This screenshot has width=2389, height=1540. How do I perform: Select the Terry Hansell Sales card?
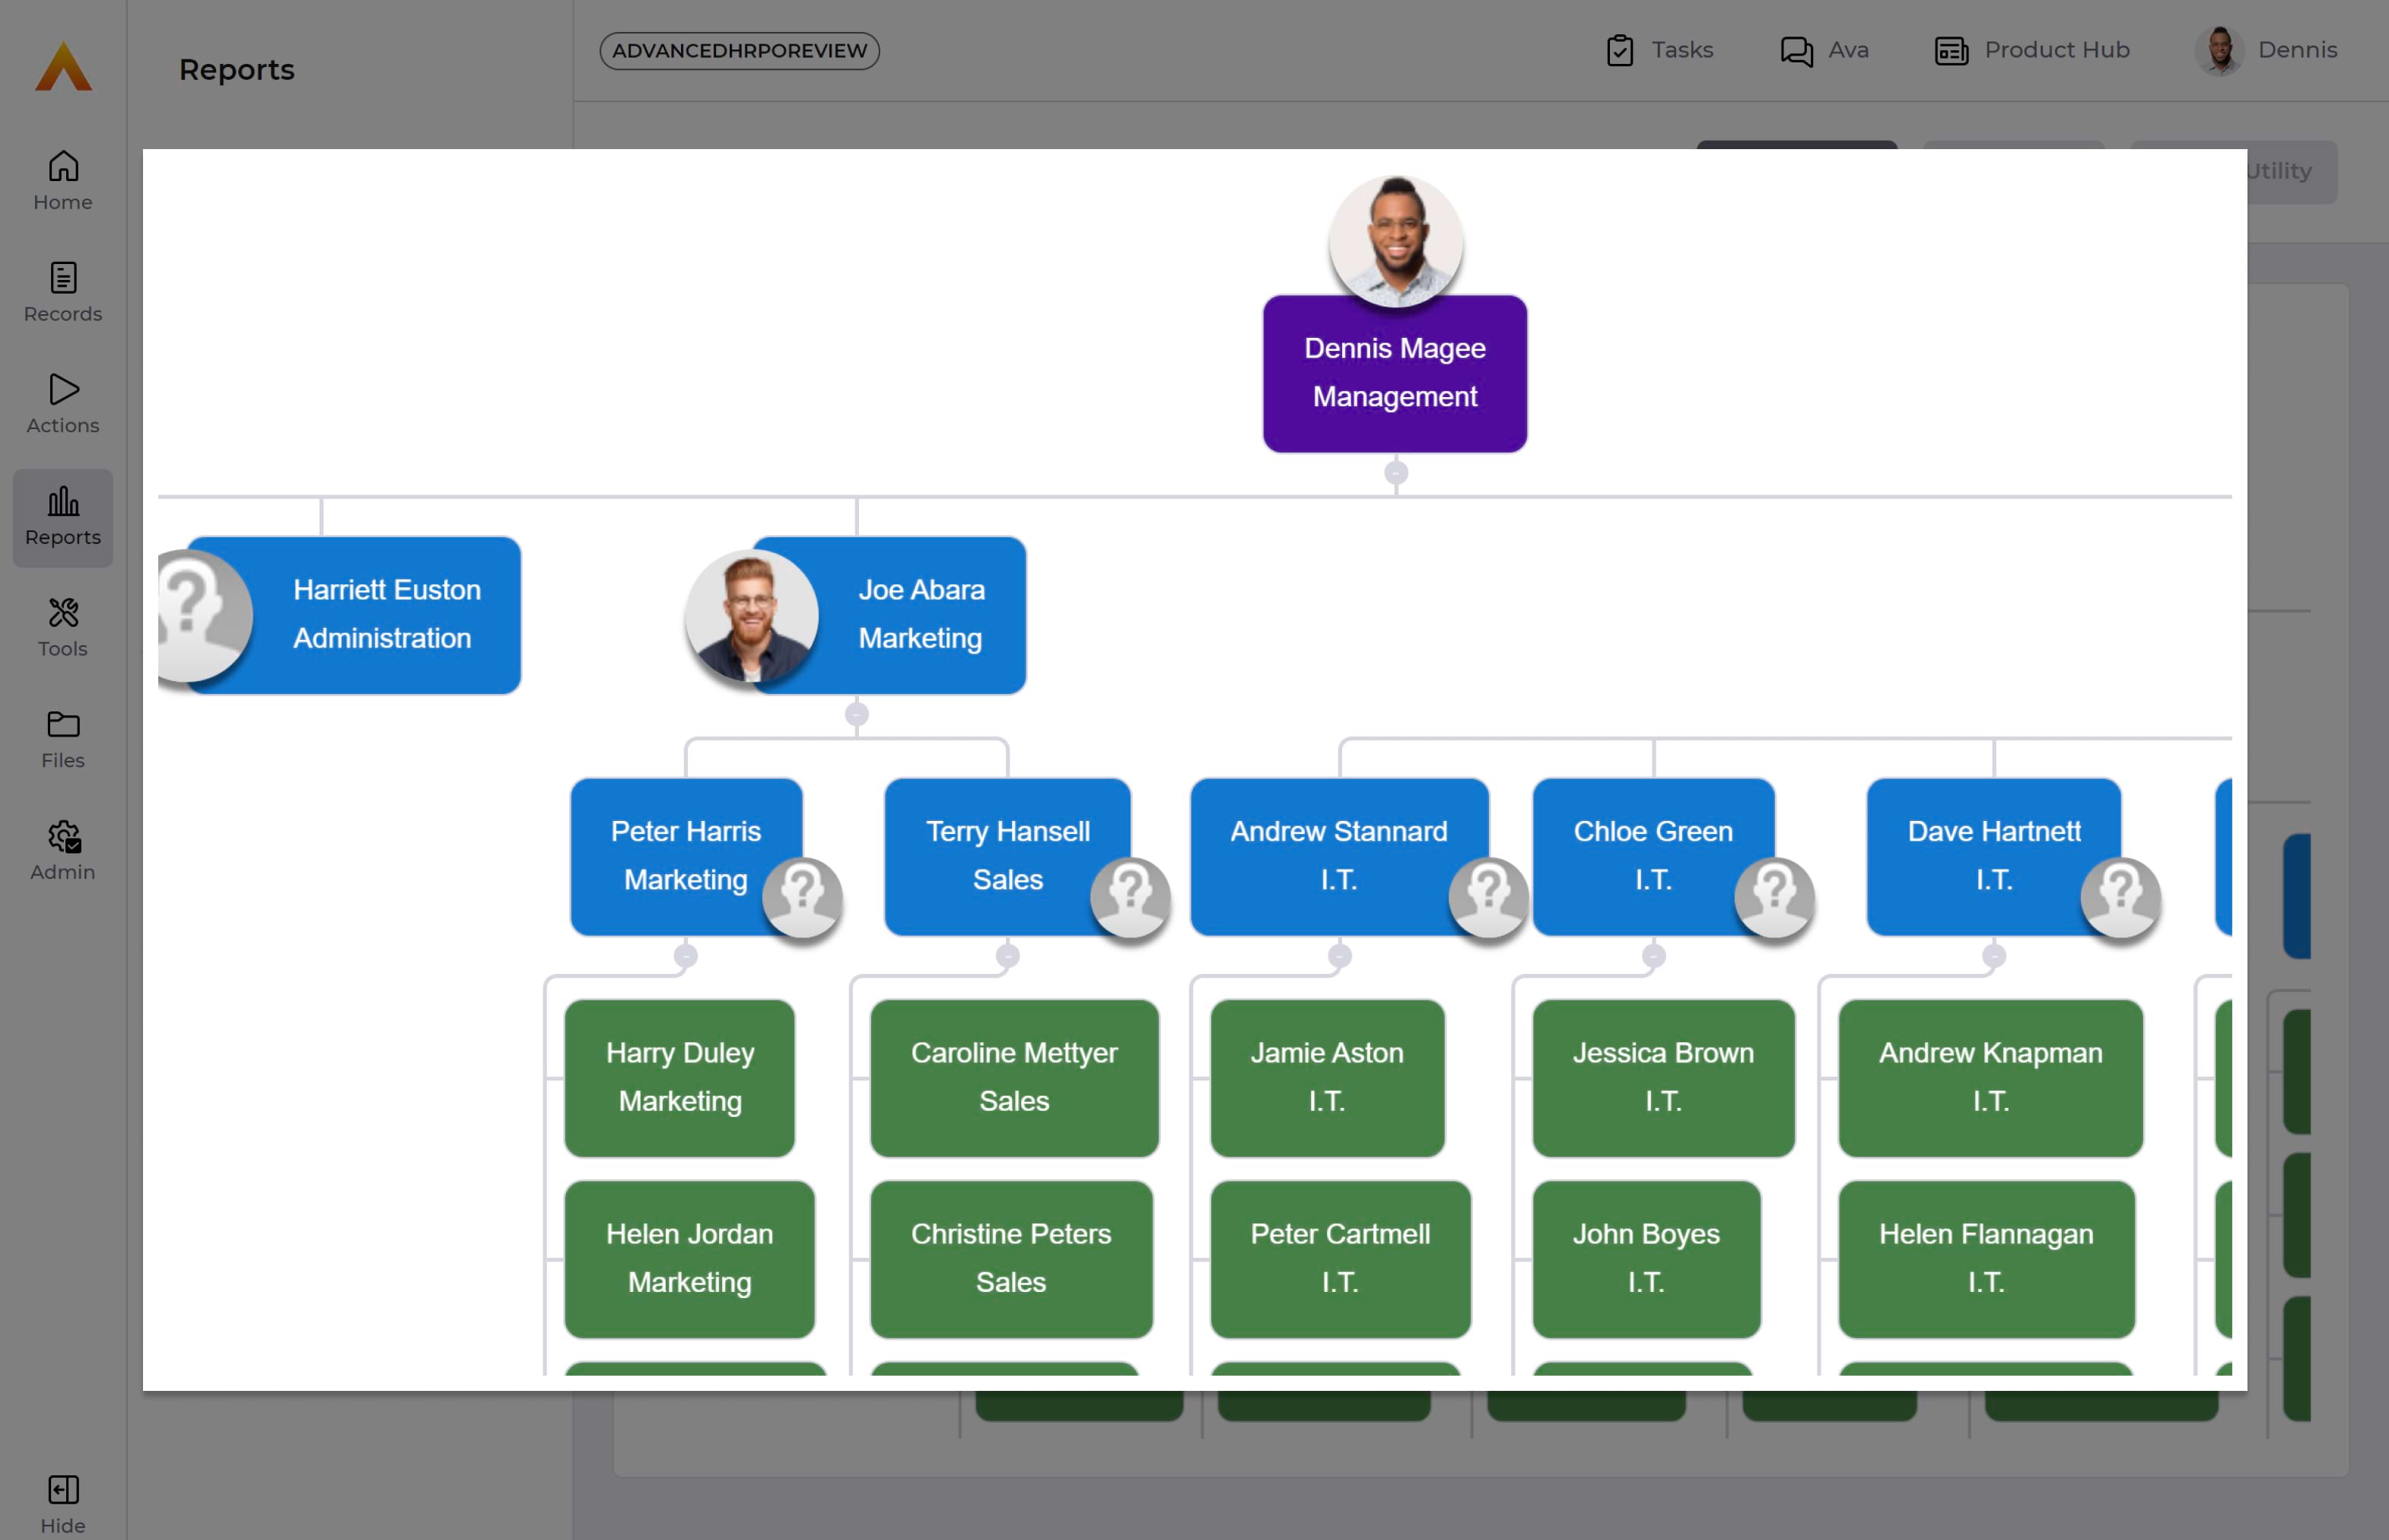1008,856
